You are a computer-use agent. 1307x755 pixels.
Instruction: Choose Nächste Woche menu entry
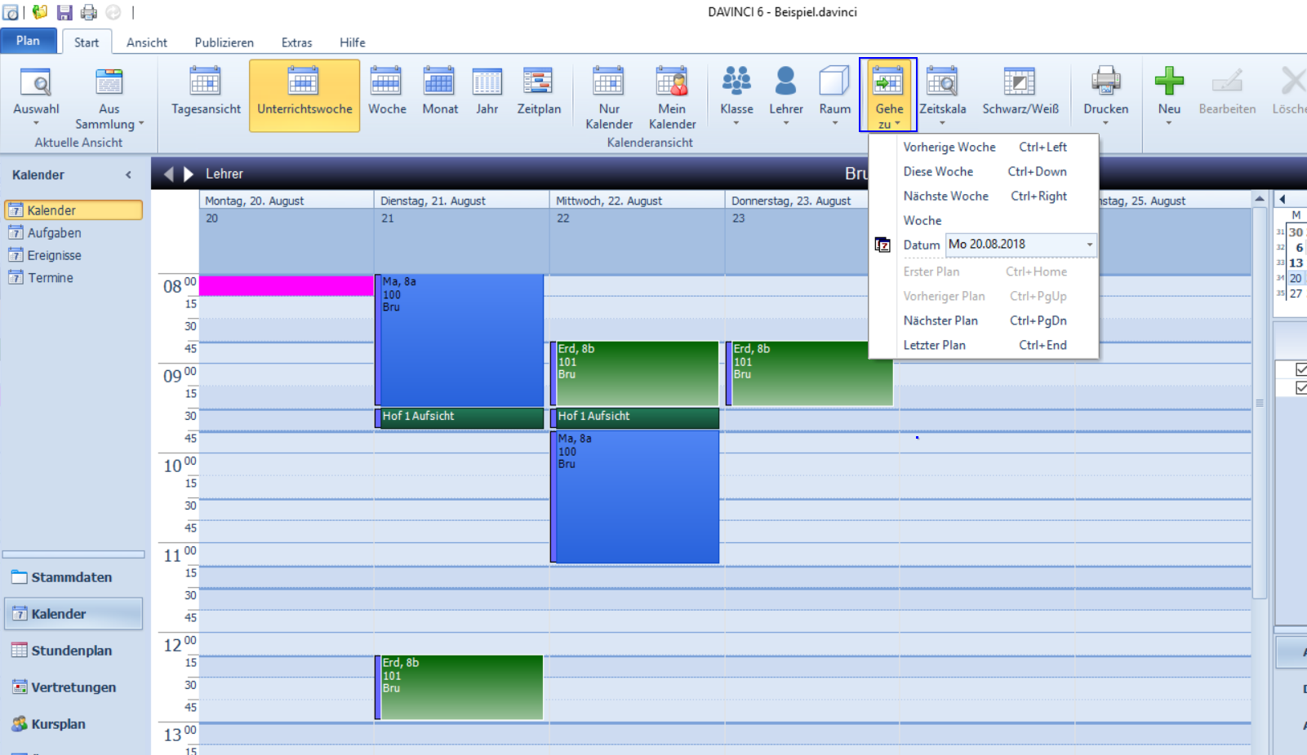click(x=984, y=196)
